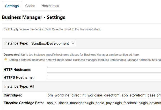The width and height of the screenshot is (161, 110).
Task: Select the Settings tab
Action: (12, 6)
